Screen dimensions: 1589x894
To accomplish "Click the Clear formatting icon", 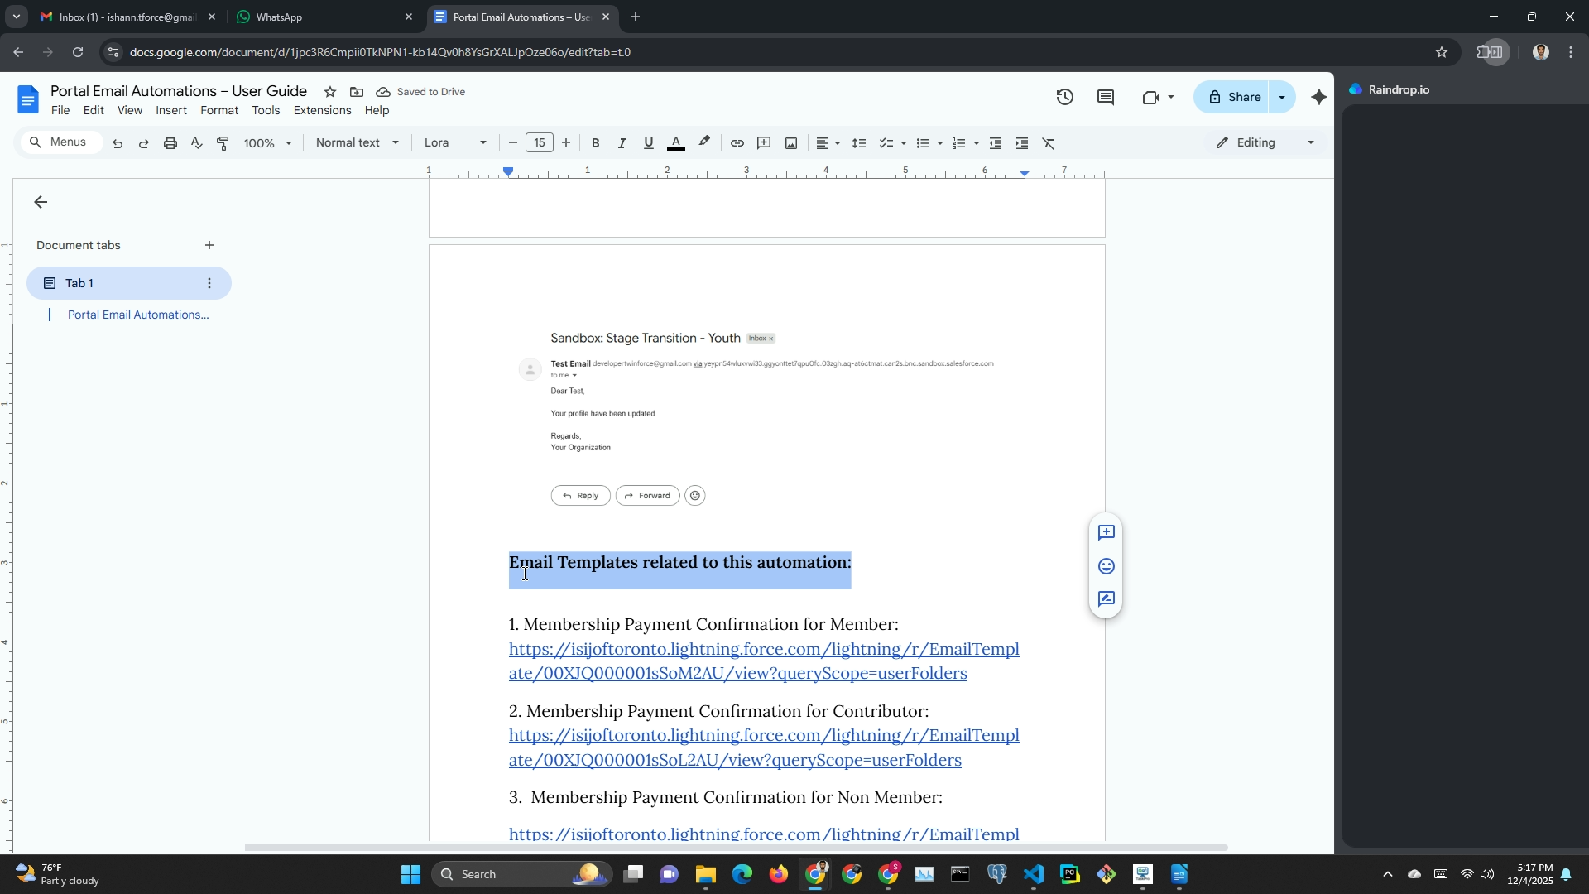I will point(1049,143).
